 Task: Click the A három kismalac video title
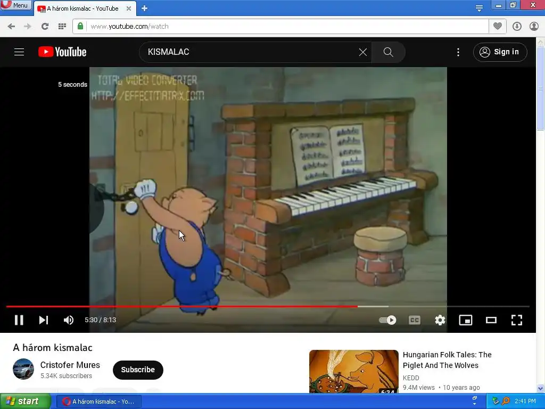53,347
